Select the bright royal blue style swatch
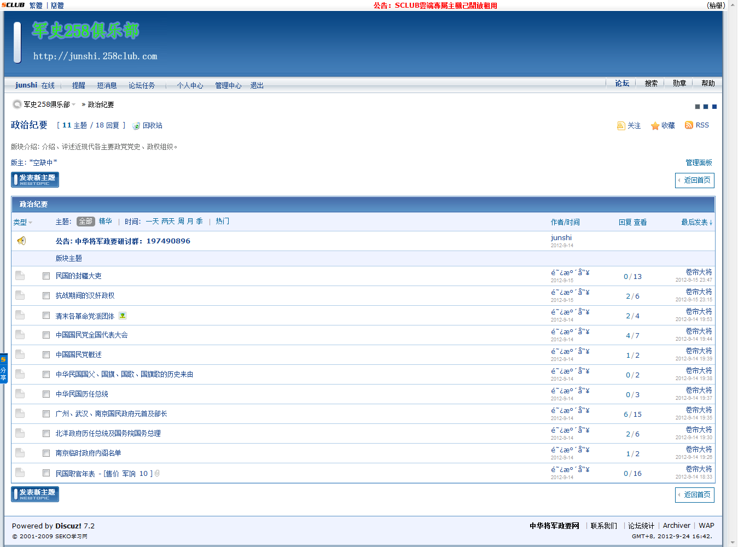Viewport: 738px width, 547px height. [714, 107]
